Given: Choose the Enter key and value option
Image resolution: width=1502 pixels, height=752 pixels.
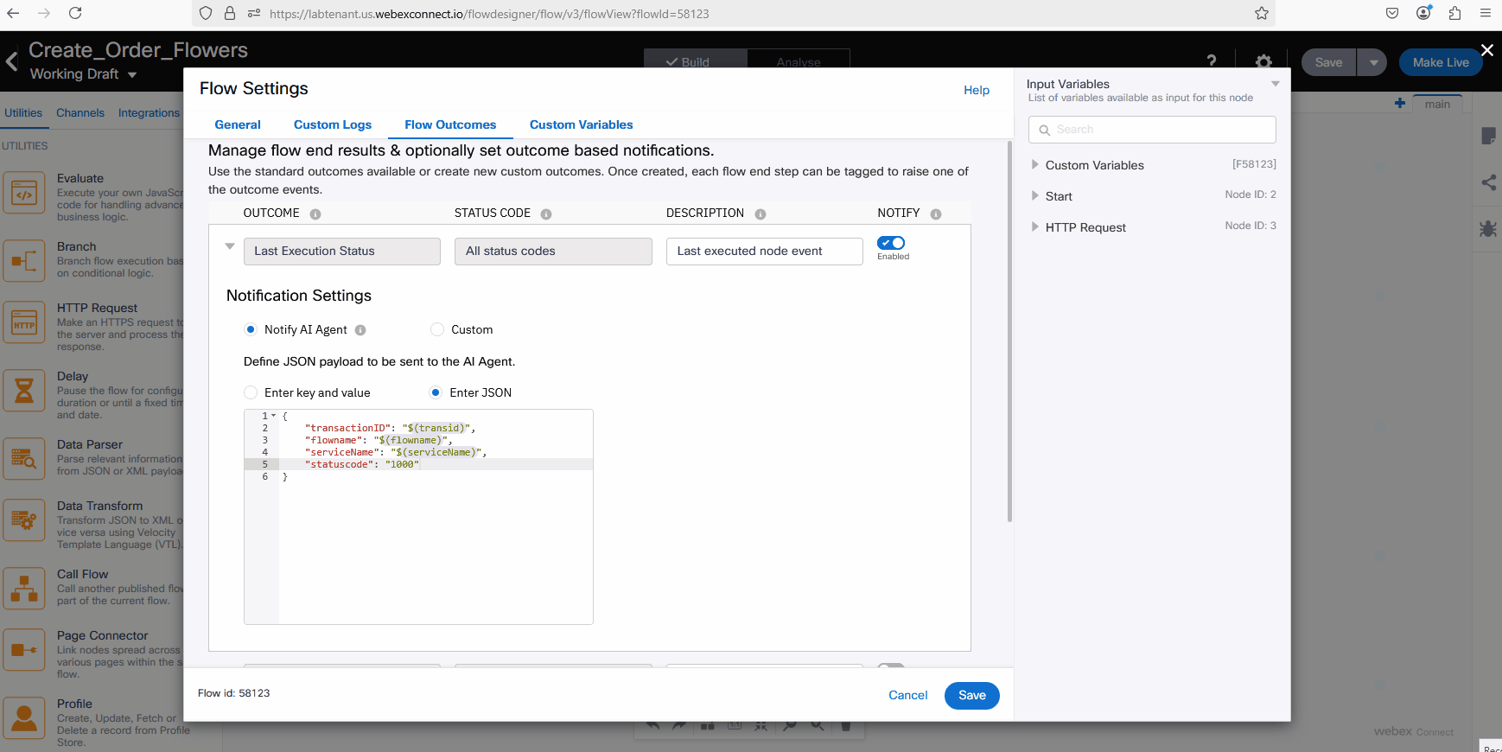Looking at the screenshot, I should tap(251, 392).
